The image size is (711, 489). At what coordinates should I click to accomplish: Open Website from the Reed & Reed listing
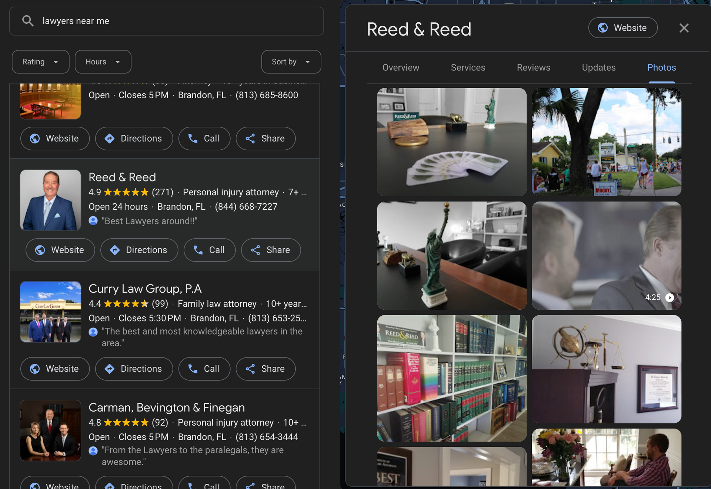(60, 250)
